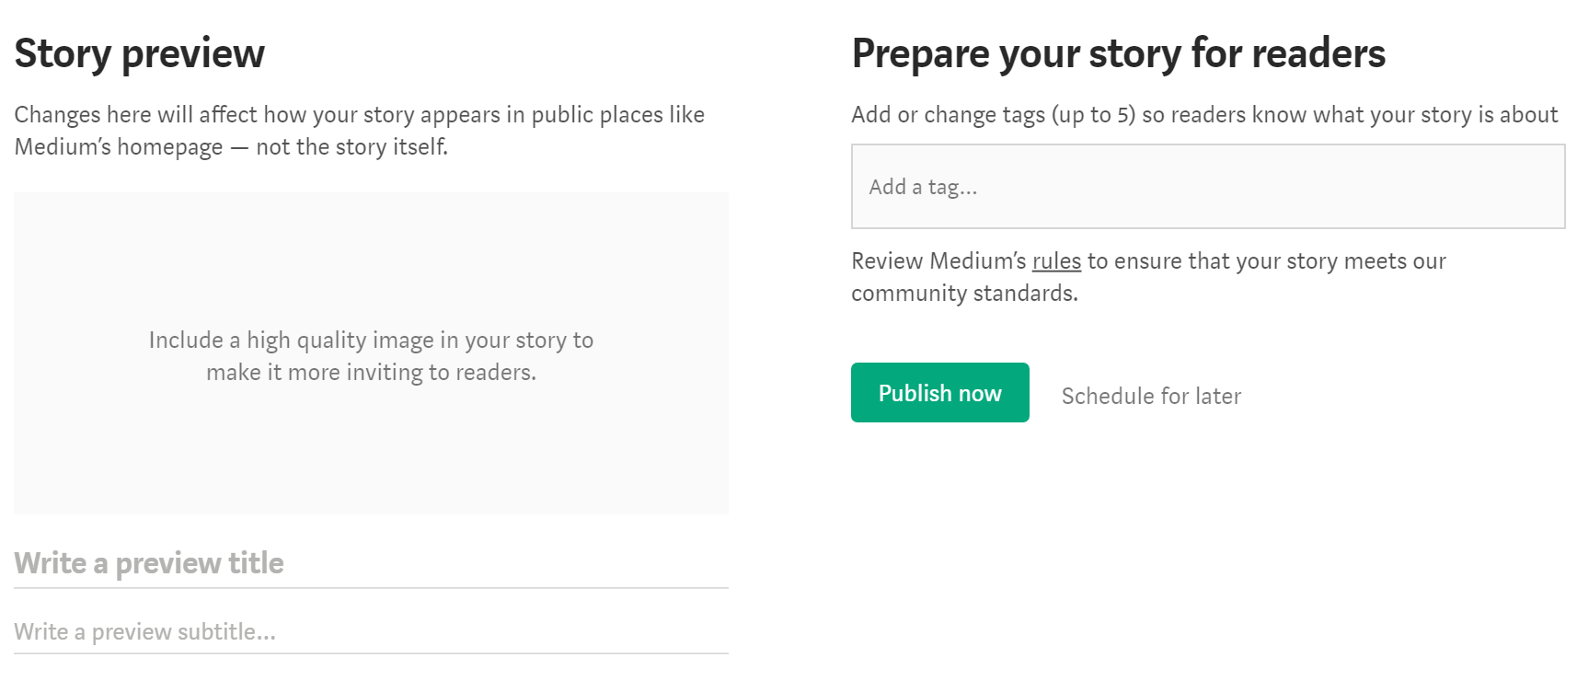Open Medium's rules link

(x=1056, y=261)
